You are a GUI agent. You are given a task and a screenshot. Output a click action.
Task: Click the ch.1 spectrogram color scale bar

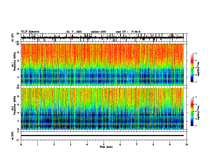coord(192,68)
